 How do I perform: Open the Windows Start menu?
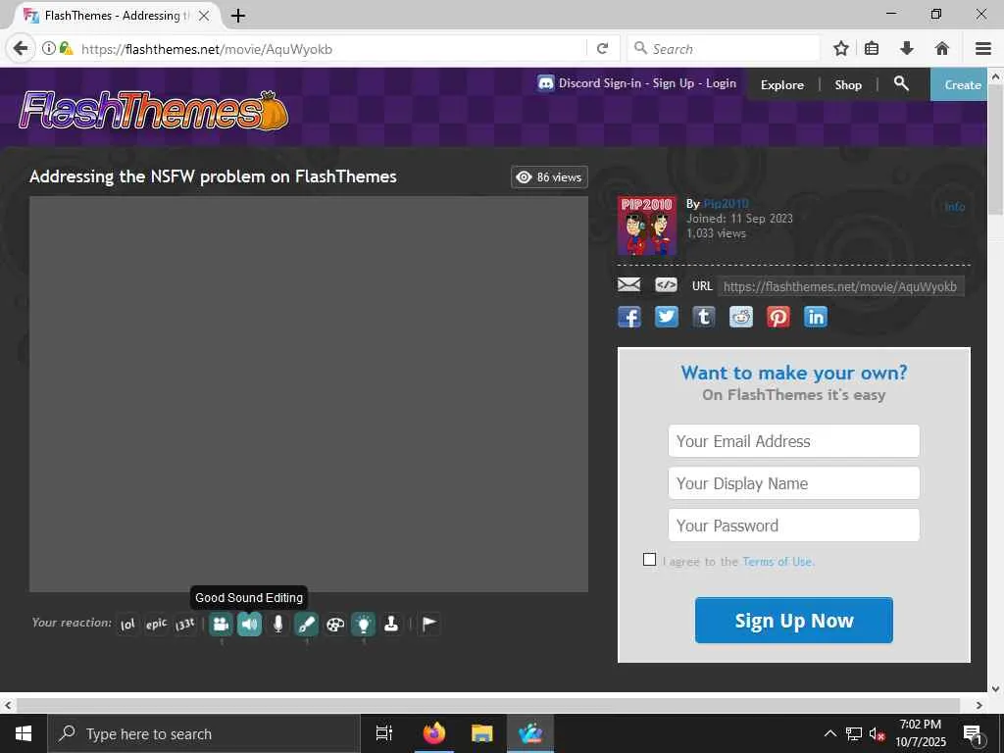click(24, 733)
